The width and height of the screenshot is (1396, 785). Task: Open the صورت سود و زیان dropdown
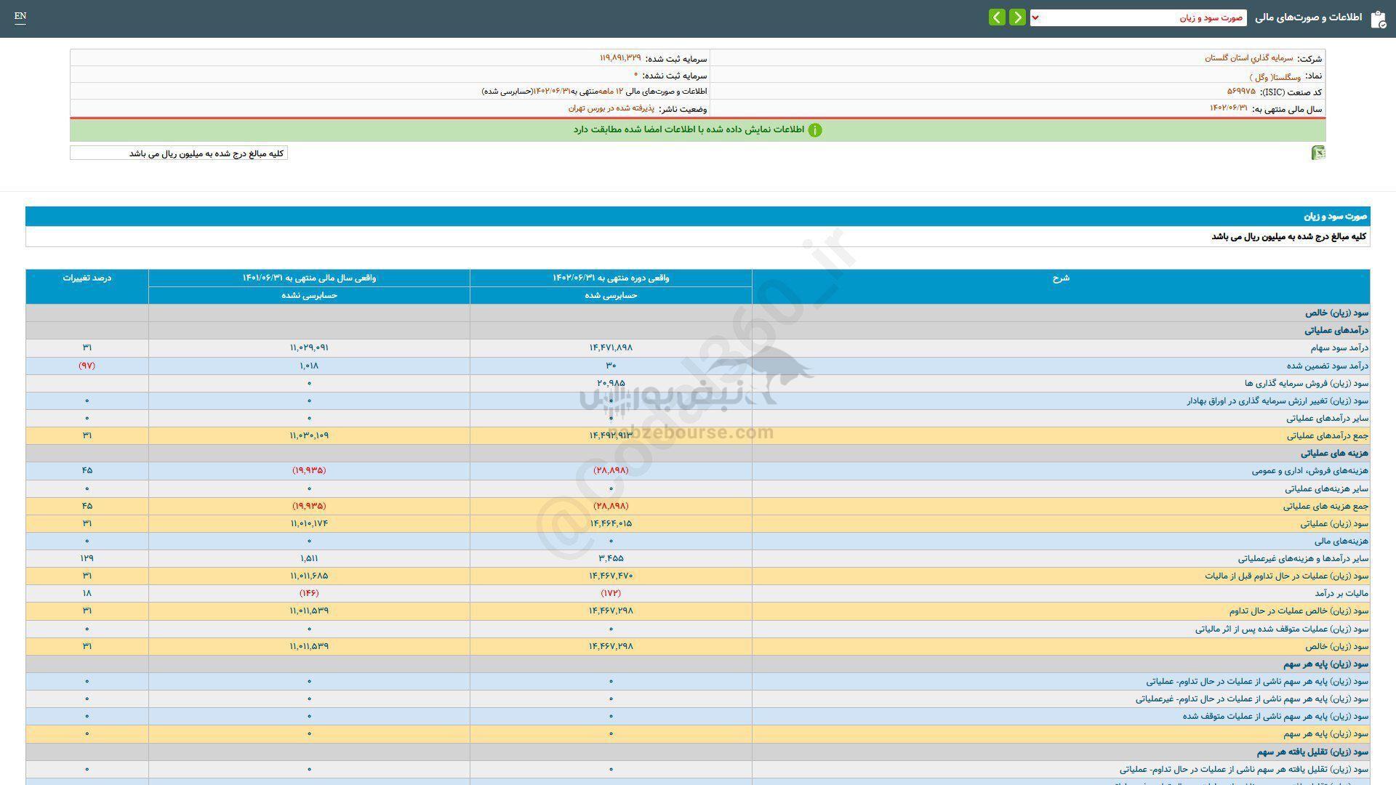[x=1138, y=18]
